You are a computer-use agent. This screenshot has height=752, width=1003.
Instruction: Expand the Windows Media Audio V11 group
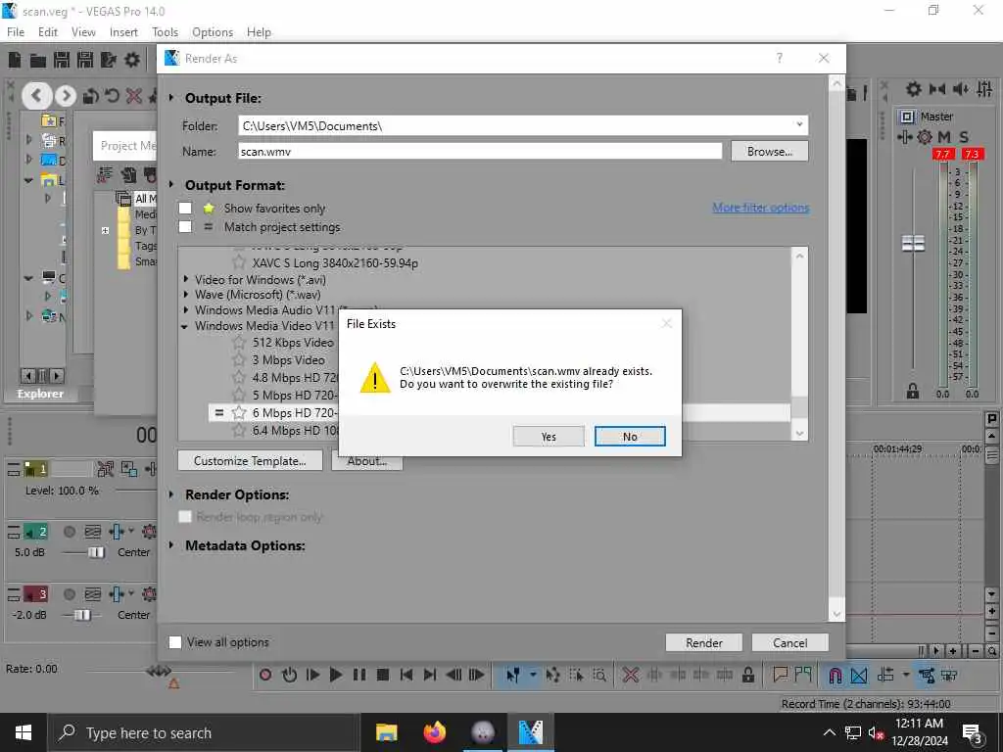click(185, 310)
